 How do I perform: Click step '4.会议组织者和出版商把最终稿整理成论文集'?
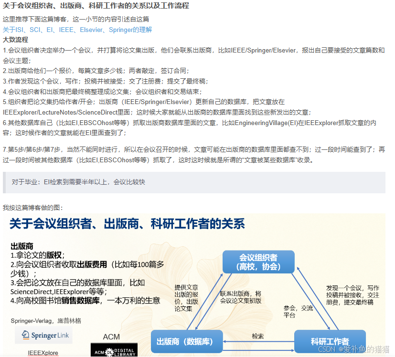click(x=102, y=92)
